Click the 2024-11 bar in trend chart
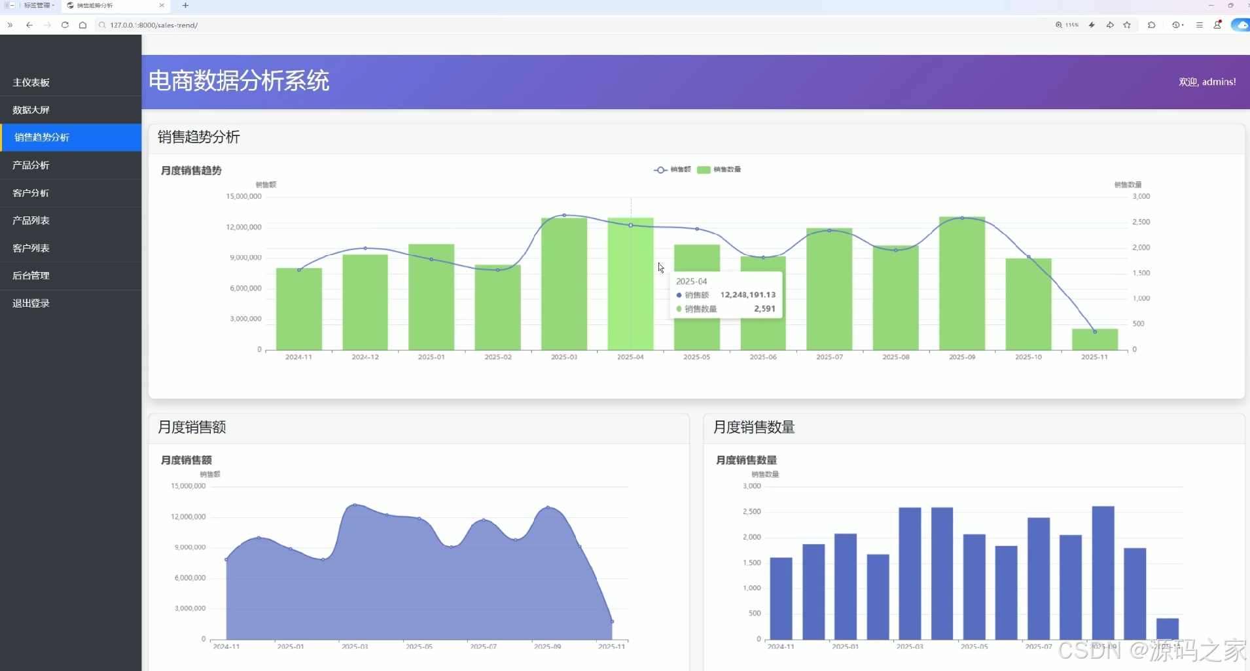Screen dimensions: 1250x671 tap(299, 309)
